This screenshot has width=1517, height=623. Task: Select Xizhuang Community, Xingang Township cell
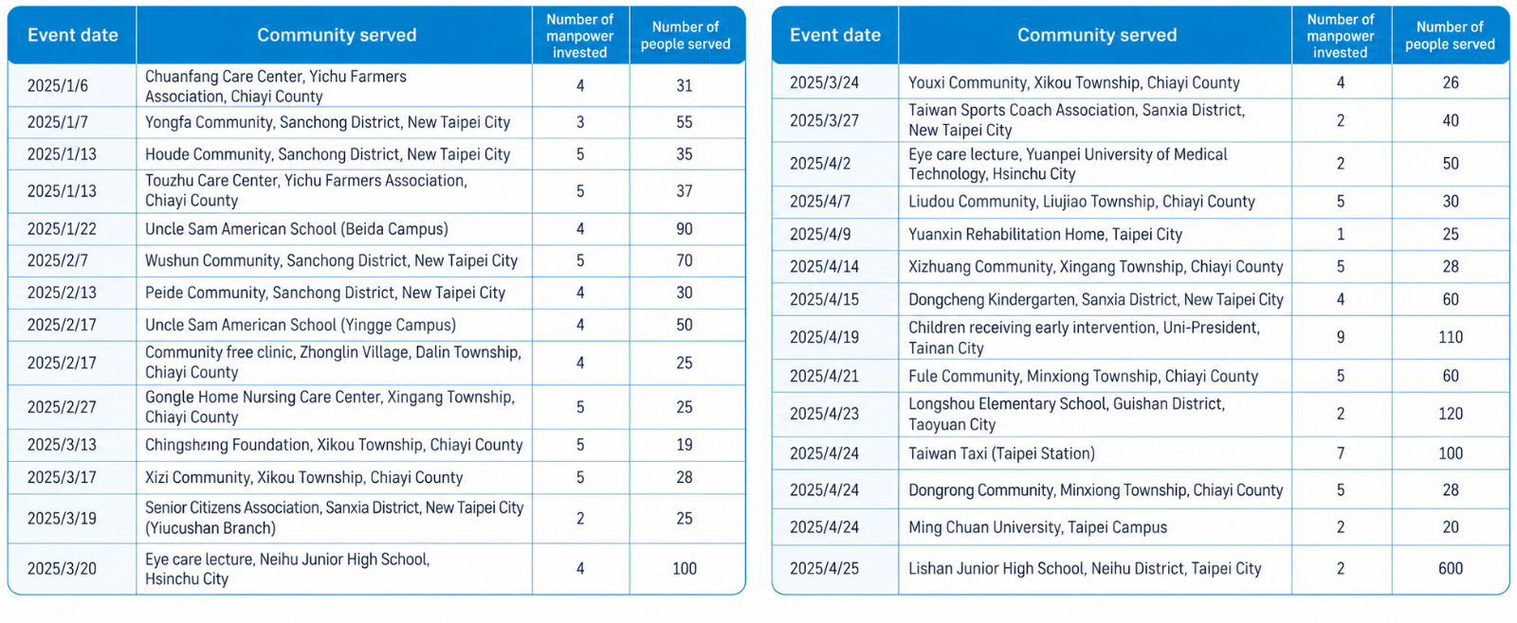[1096, 267]
